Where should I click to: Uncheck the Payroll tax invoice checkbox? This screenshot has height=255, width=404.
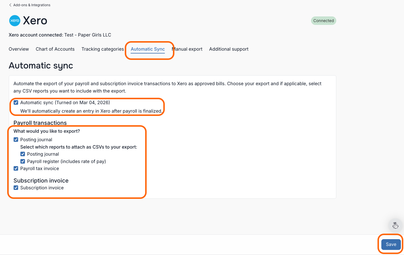tap(16, 168)
